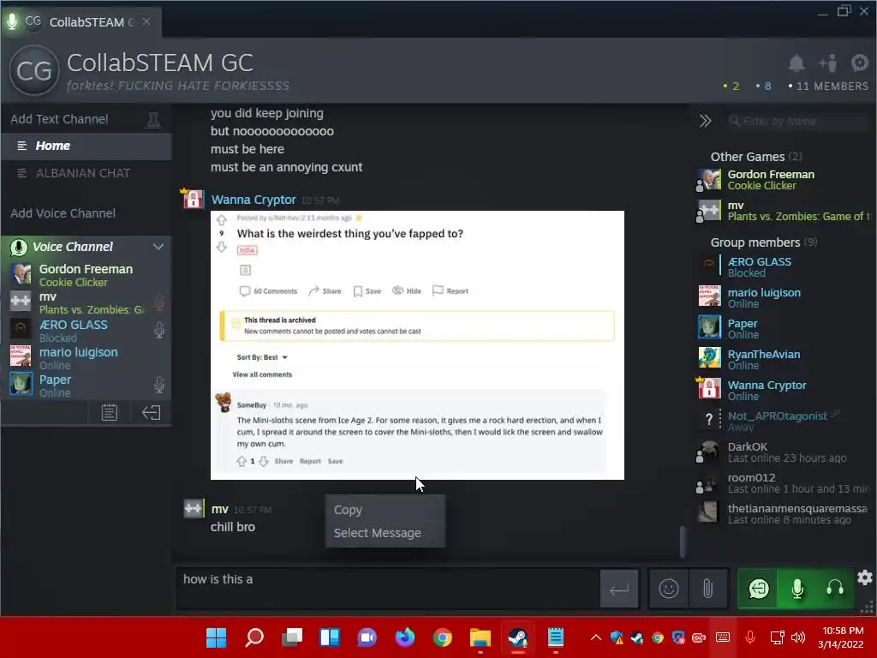Open the posted Reddit screenshot image
The width and height of the screenshot is (877, 658).
[x=417, y=345]
